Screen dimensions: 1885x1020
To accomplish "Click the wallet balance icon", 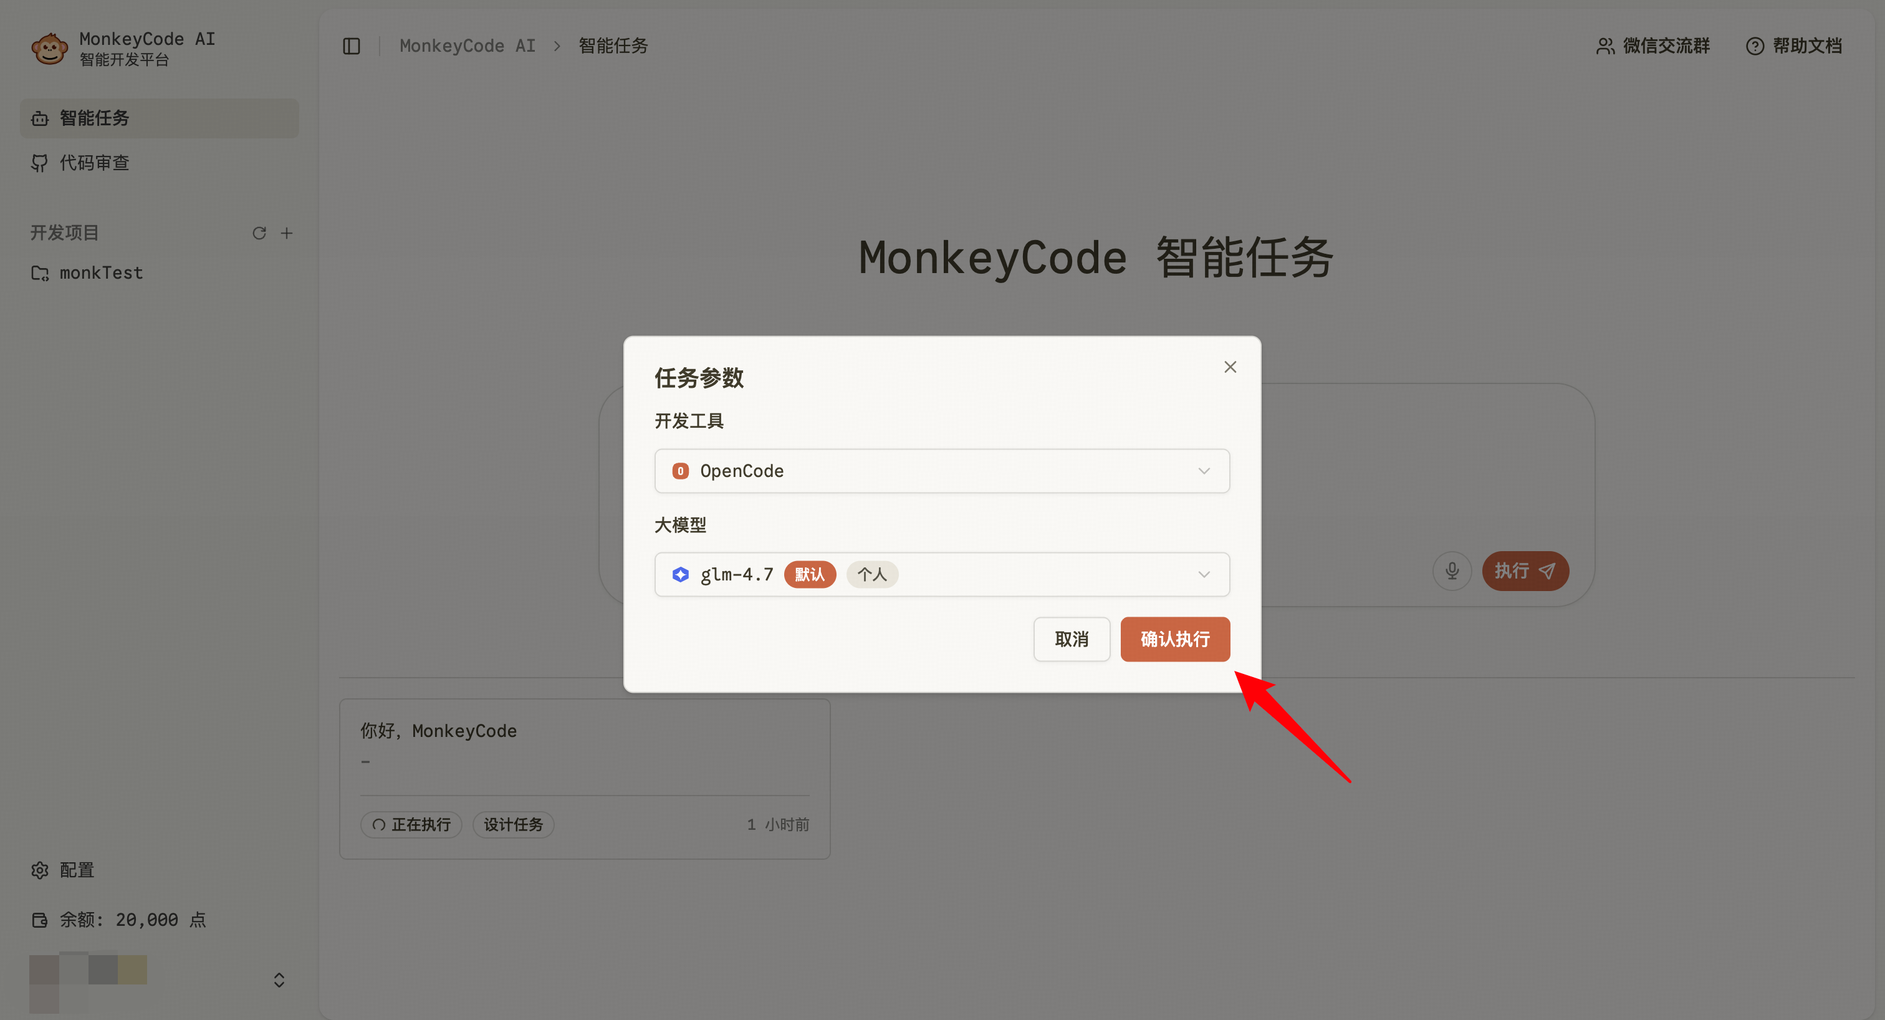I will pyautogui.click(x=41, y=920).
